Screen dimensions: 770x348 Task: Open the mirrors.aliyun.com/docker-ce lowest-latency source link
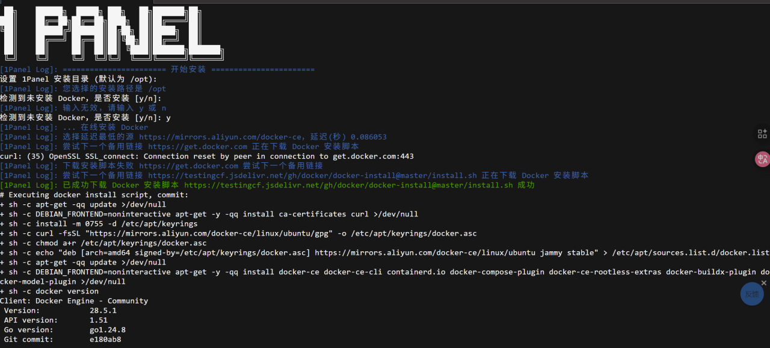click(232, 137)
